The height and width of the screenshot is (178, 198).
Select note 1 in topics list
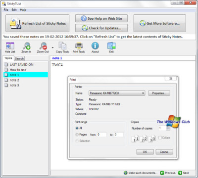point(26,75)
